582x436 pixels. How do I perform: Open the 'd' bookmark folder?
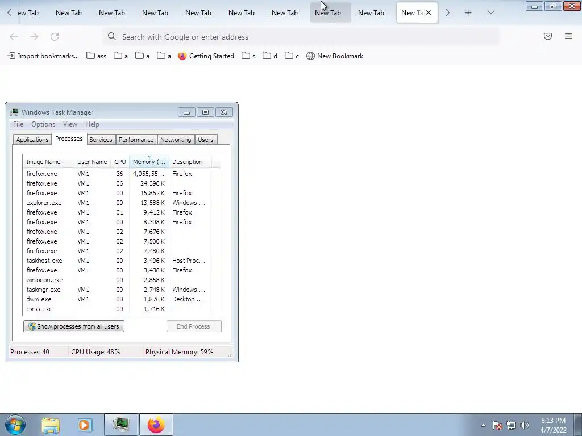[270, 56]
